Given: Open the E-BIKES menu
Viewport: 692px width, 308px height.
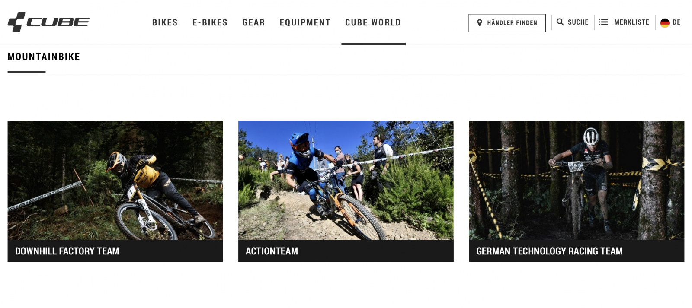Looking at the screenshot, I should coord(210,22).
